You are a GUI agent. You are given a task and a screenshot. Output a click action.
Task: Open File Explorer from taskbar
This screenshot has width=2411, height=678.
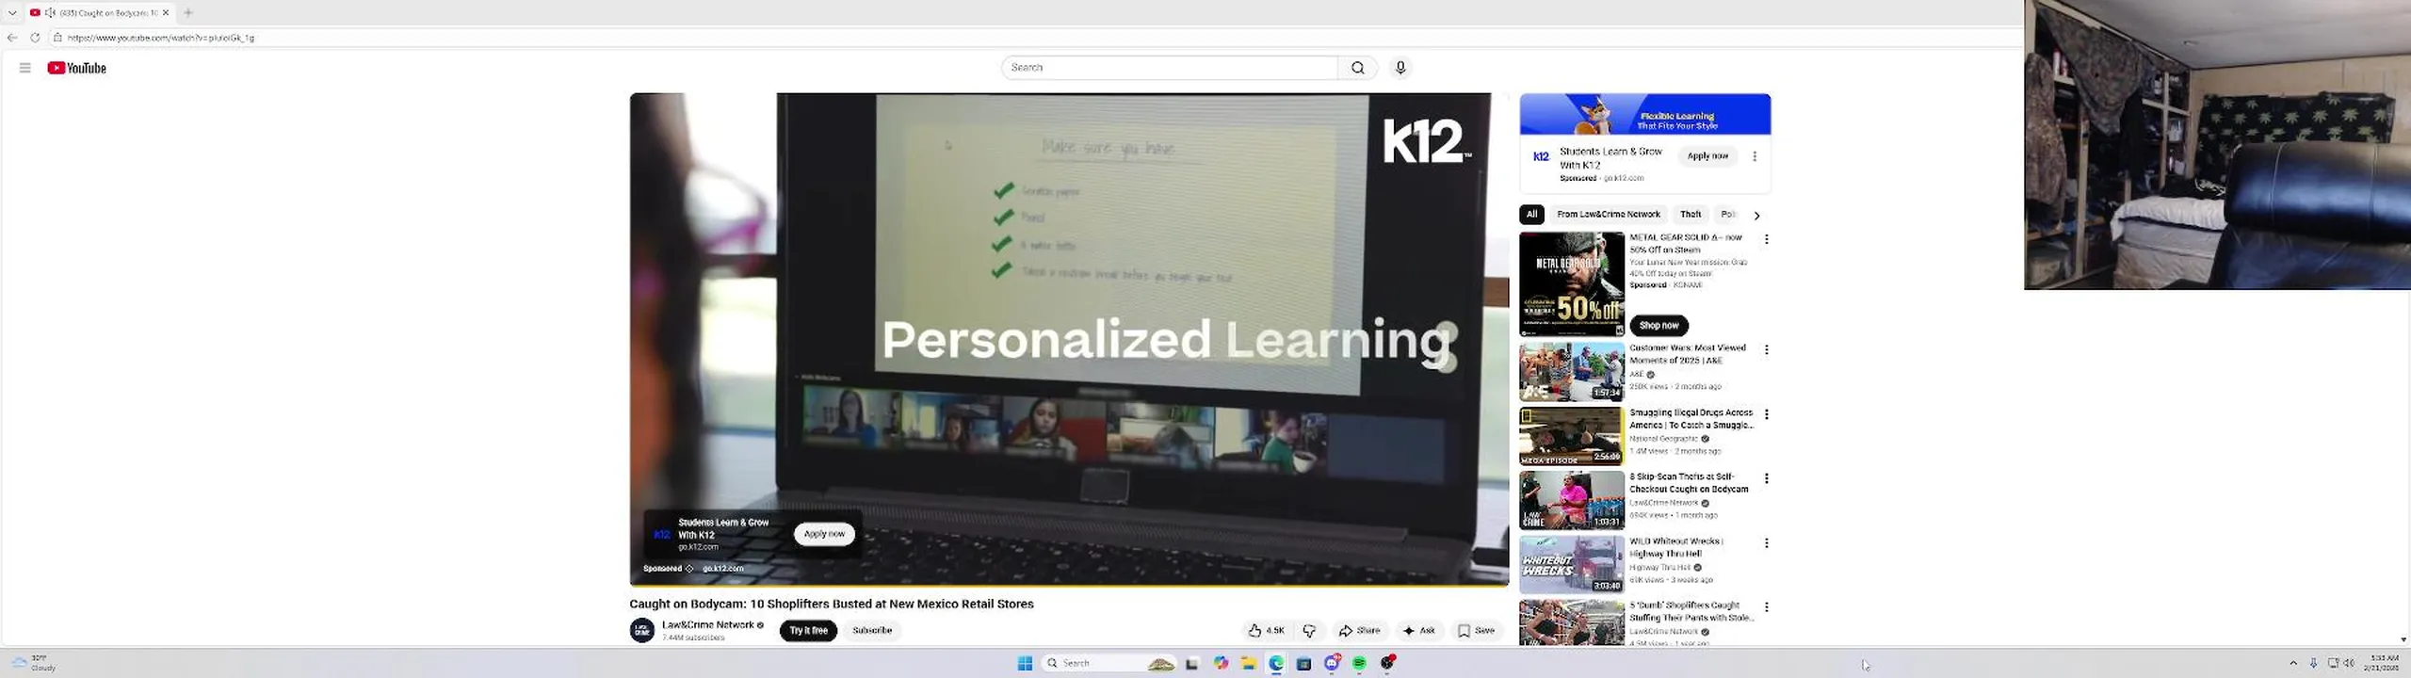[x=1248, y=664]
